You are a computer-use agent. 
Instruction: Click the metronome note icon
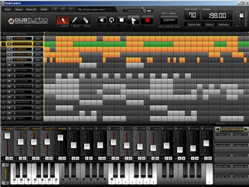click(x=124, y=11)
